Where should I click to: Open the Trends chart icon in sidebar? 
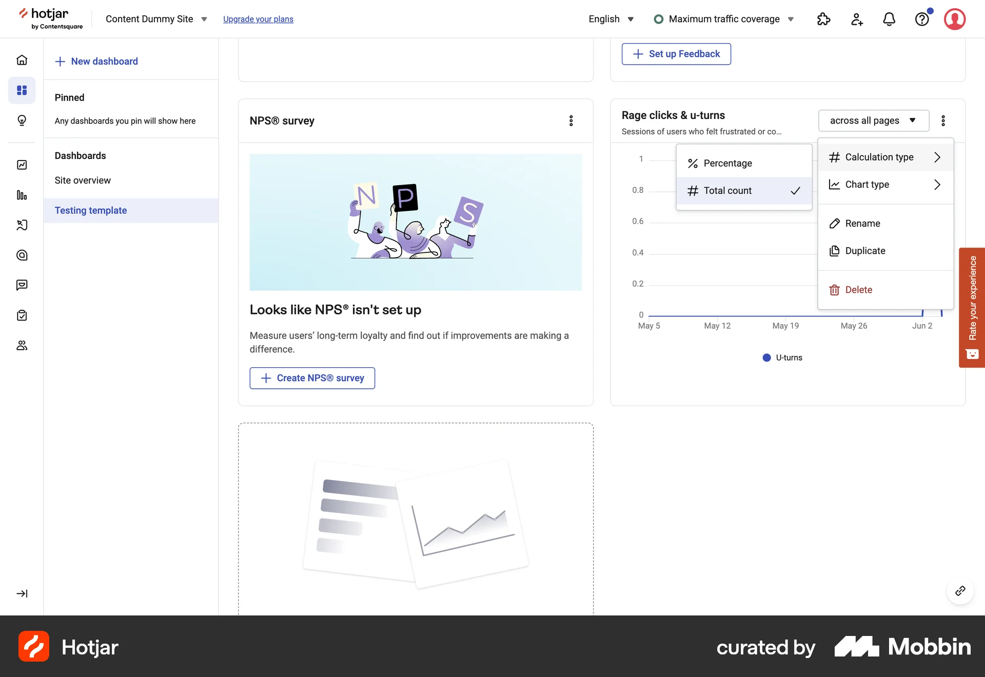pos(22,165)
